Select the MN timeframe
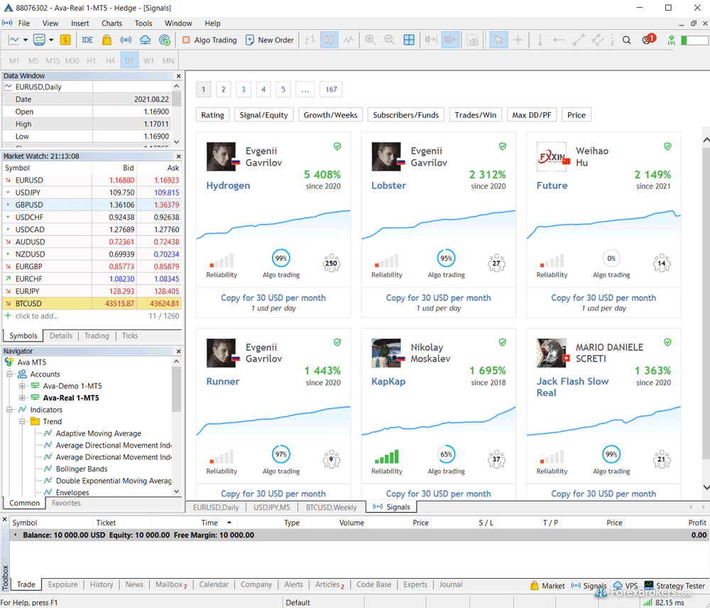The height and width of the screenshot is (608, 710). pos(168,60)
